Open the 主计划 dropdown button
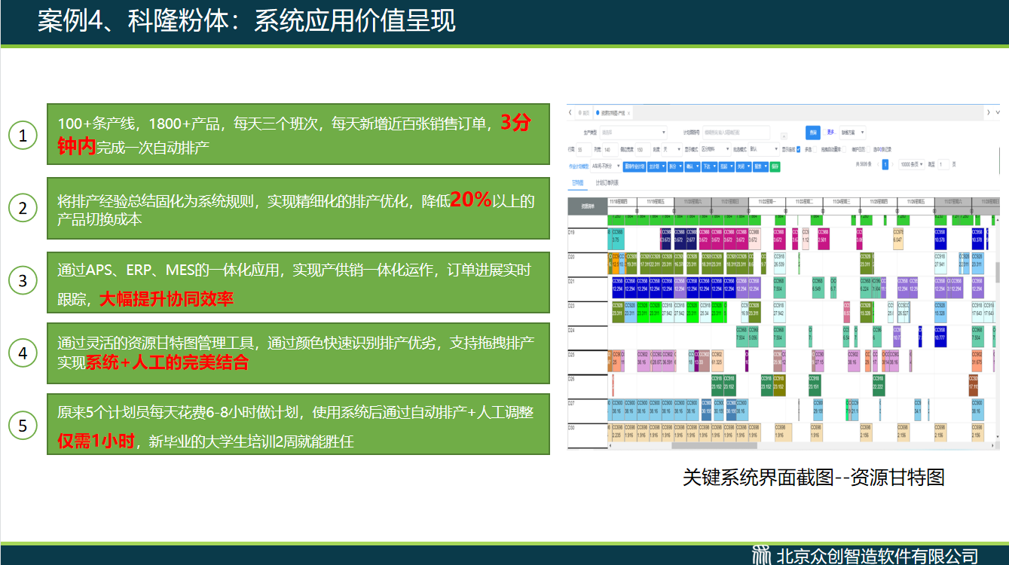1009x565 pixels. tap(657, 166)
